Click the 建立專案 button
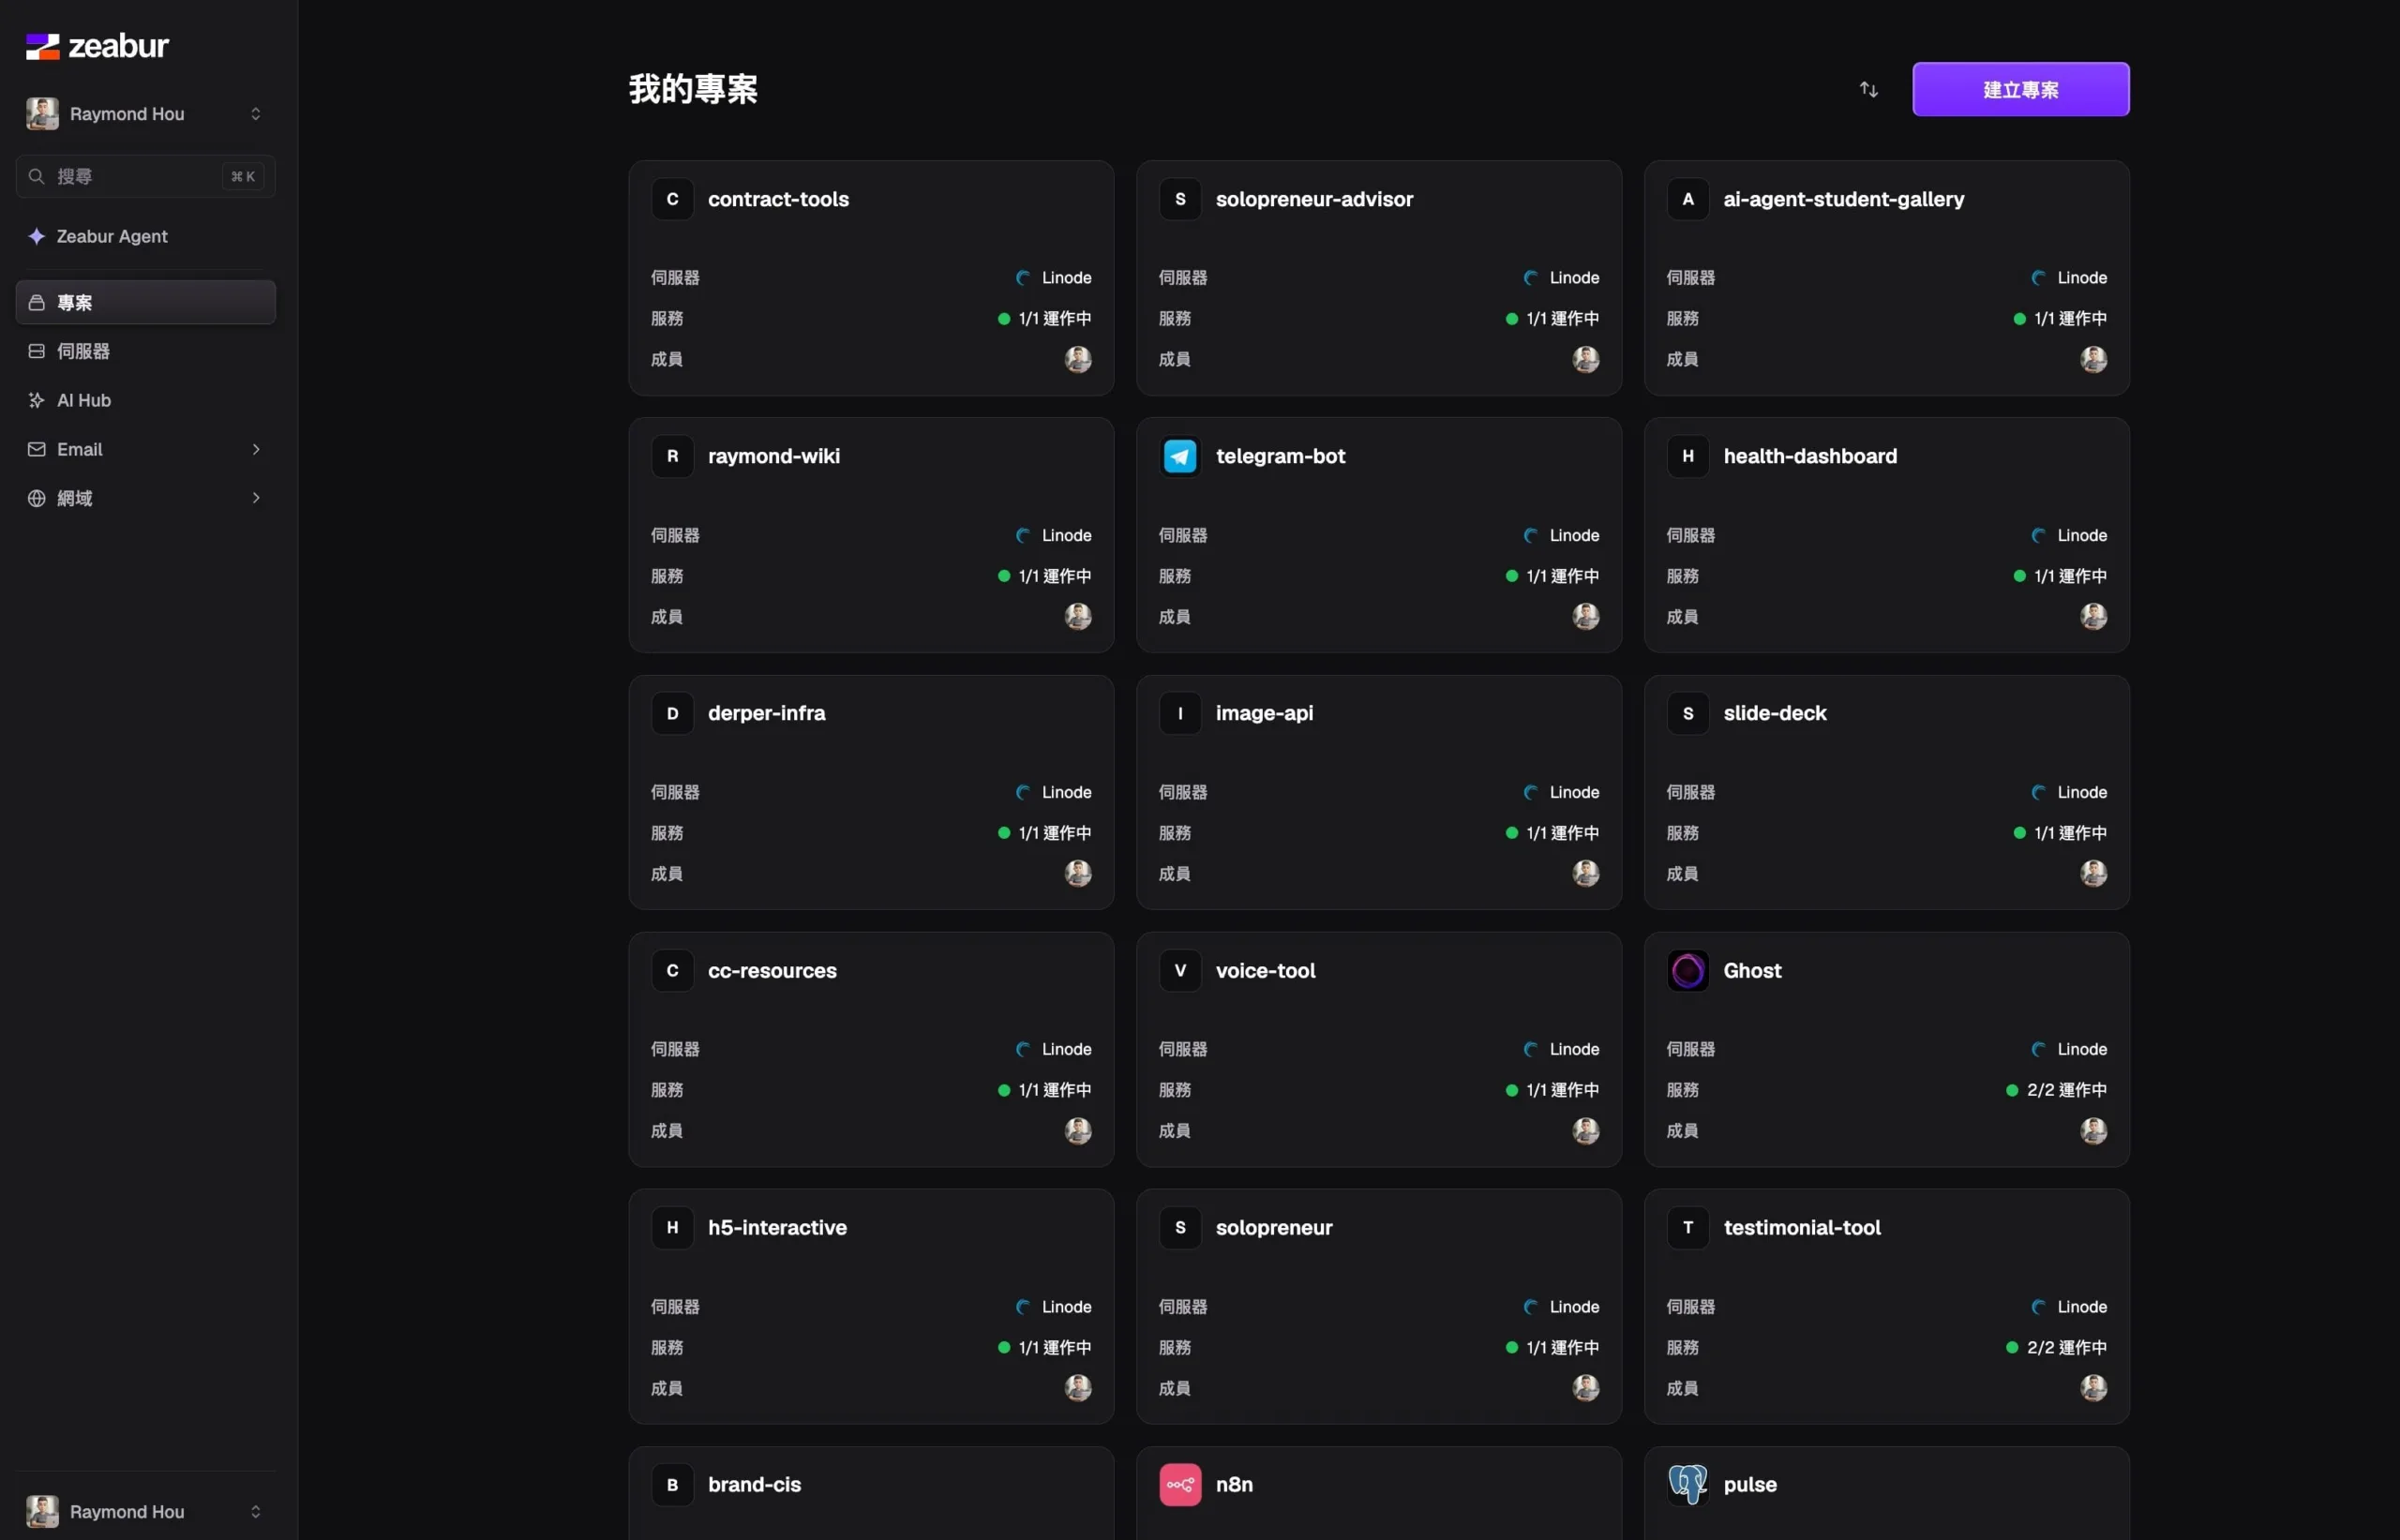 point(2020,89)
